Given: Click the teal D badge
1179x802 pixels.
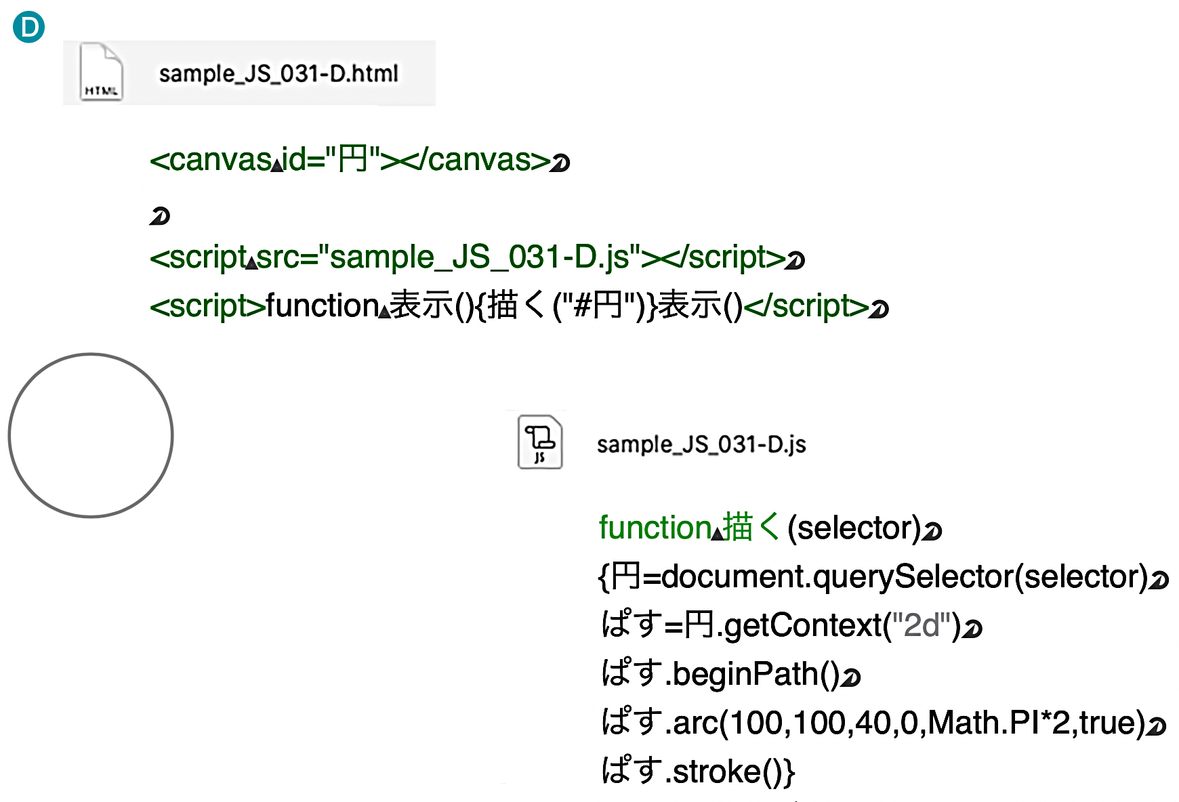Looking at the screenshot, I should 29,28.
